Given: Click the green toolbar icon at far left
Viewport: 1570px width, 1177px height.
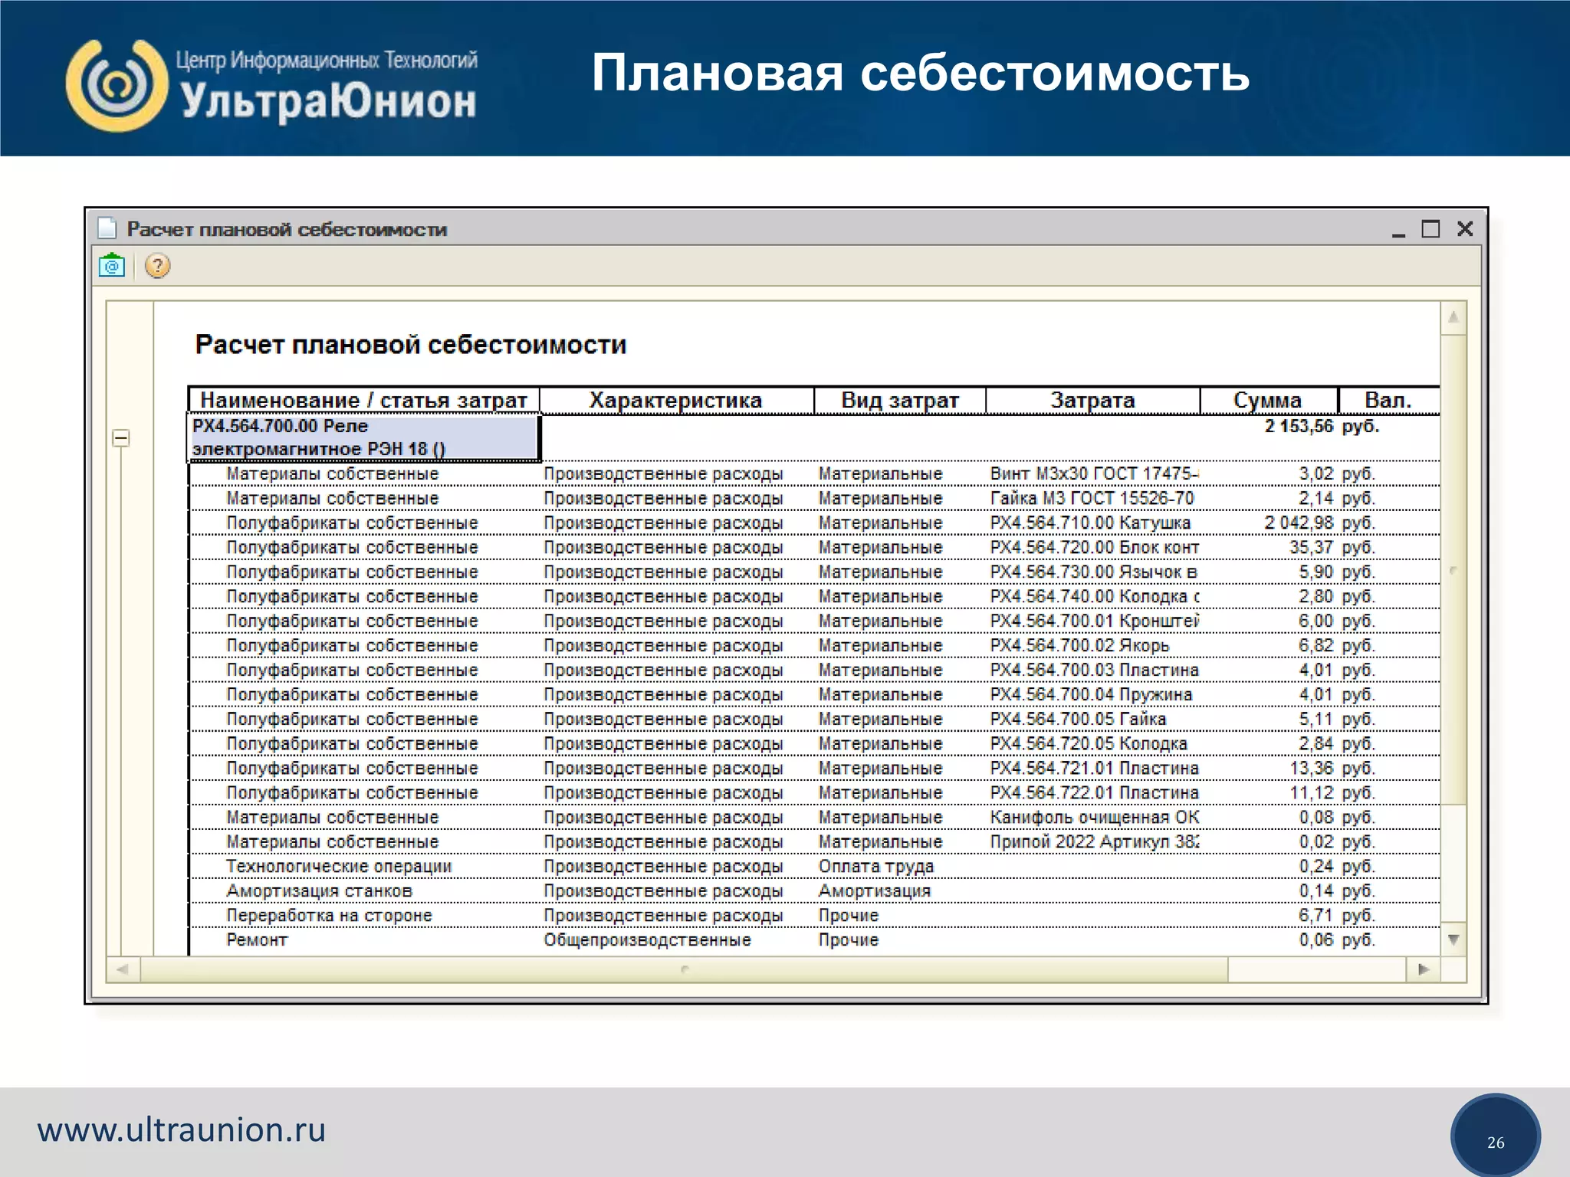Looking at the screenshot, I should tap(112, 266).
